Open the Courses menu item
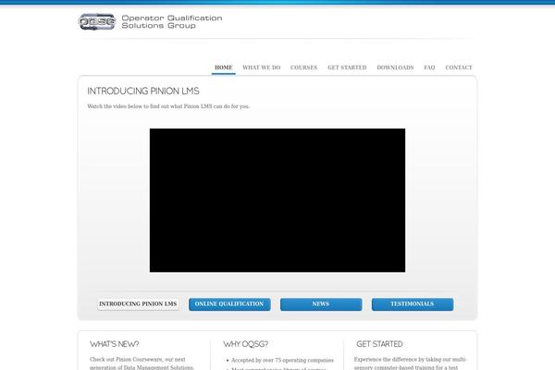 click(x=303, y=68)
